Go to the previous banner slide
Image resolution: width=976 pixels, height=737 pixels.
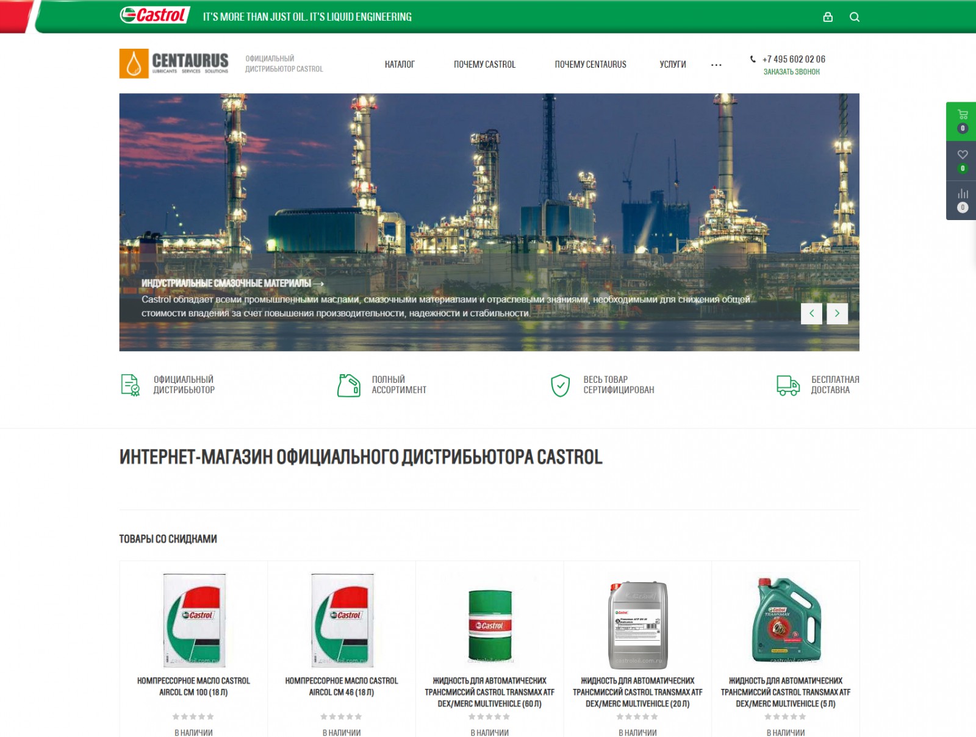[x=811, y=313]
